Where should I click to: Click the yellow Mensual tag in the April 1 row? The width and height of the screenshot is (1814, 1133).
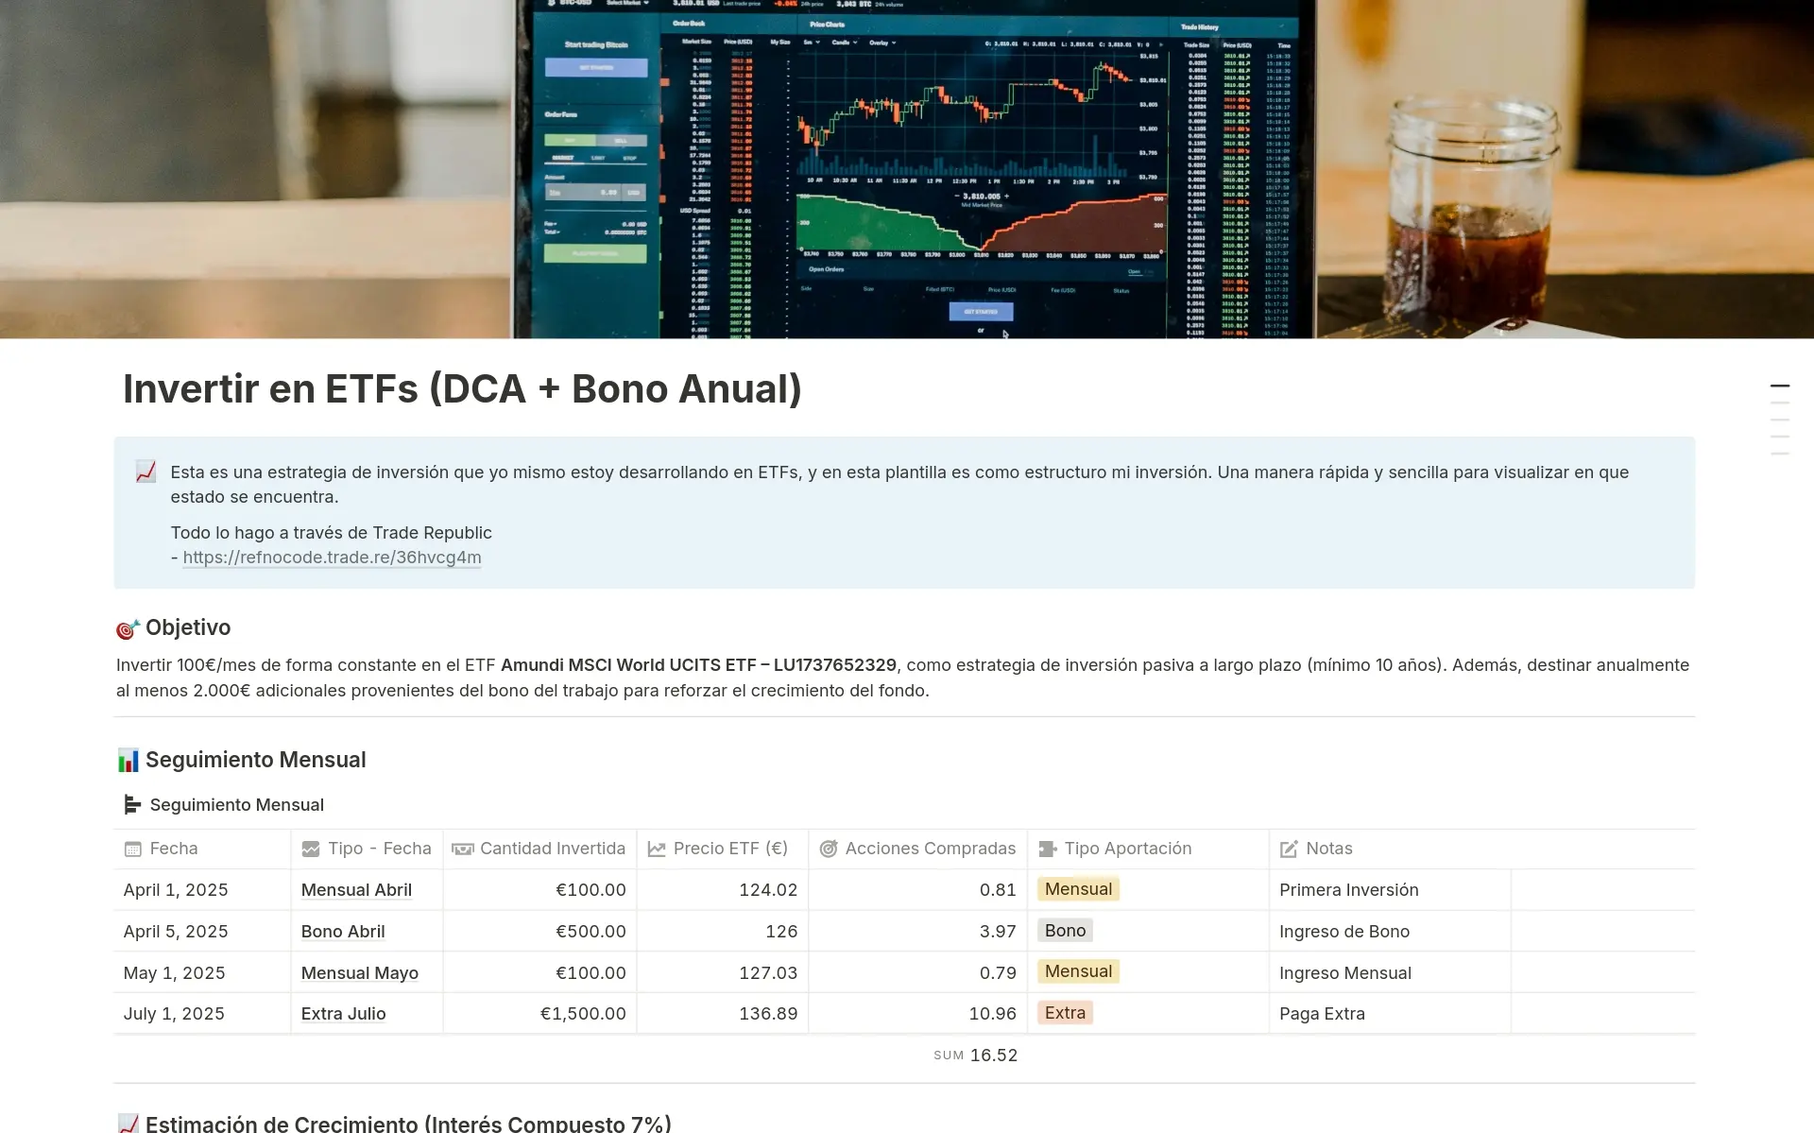pyautogui.click(x=1078, y=889)
